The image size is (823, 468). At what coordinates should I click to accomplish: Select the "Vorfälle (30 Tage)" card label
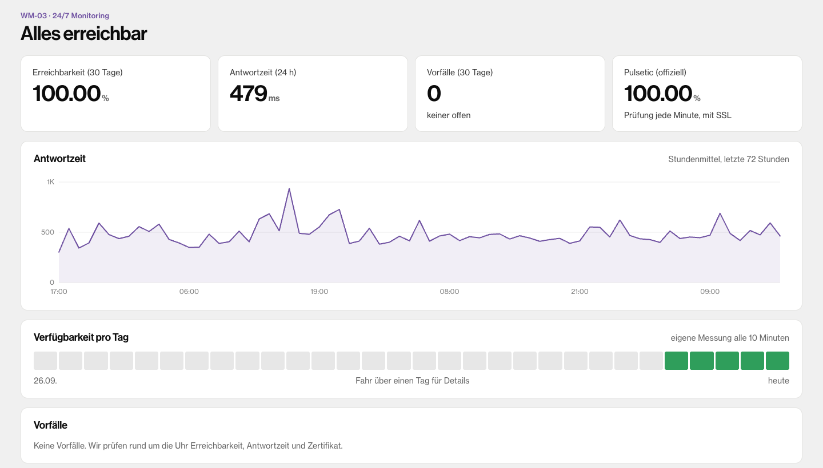pos(460,72)
